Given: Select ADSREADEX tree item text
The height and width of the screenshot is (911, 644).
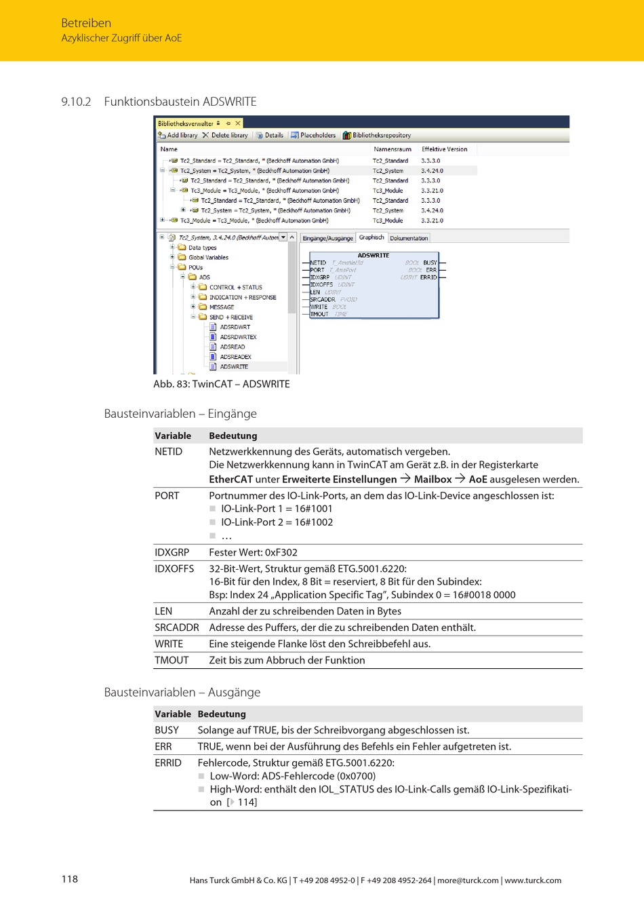Looking at the screenshot, I should [x=235, y=357].
